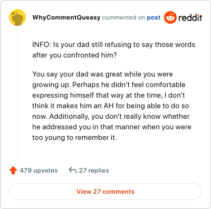This screenshot has height=209, width=211.
Task: Click the "INFO:" label starting the comment
Action: coord(42,45)
